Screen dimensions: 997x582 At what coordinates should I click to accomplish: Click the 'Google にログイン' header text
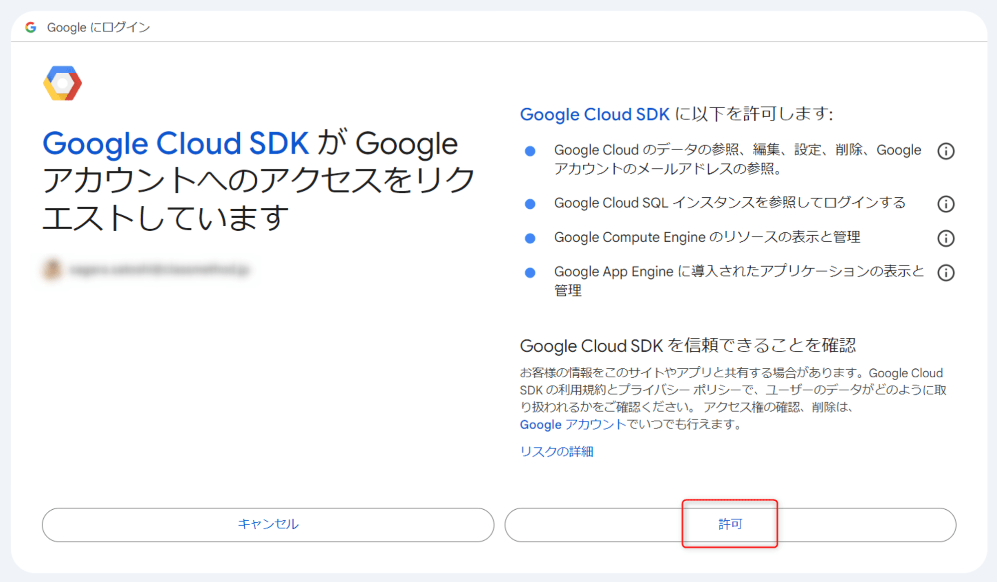[x=99, y=27]
